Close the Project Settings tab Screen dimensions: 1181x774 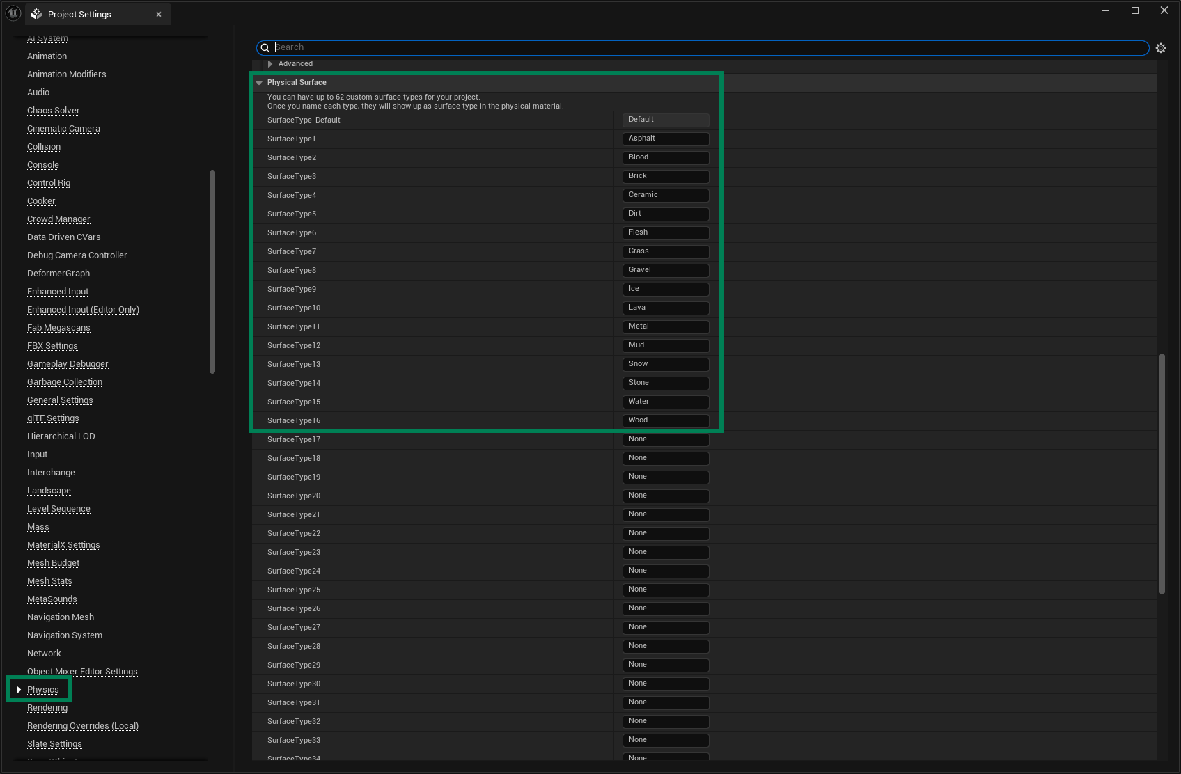pos(159,14)
